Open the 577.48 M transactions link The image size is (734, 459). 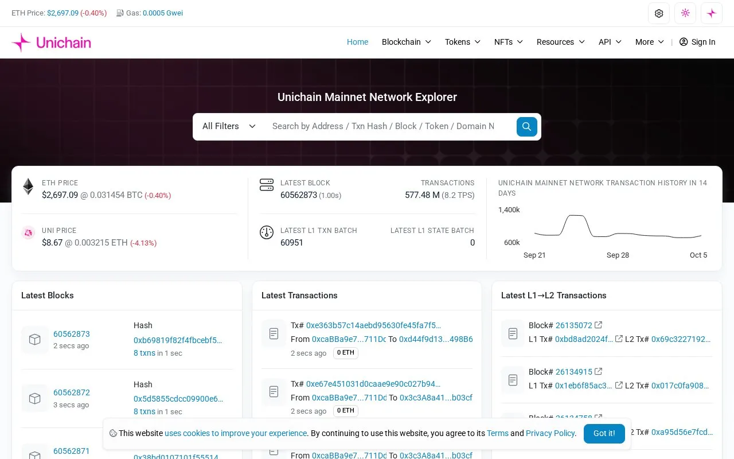[422, 195]
